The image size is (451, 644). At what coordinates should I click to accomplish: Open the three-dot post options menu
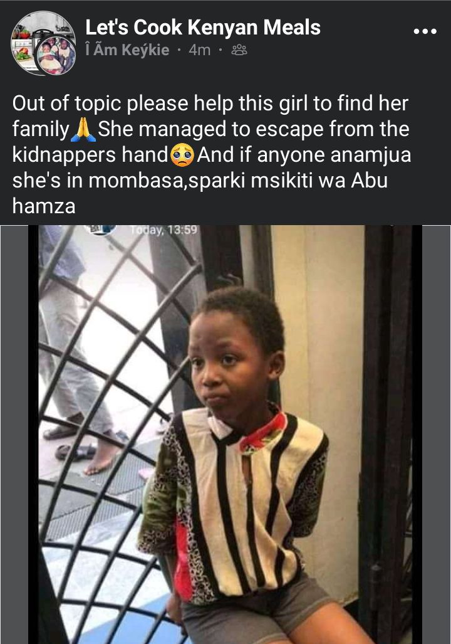coord(425,31)
